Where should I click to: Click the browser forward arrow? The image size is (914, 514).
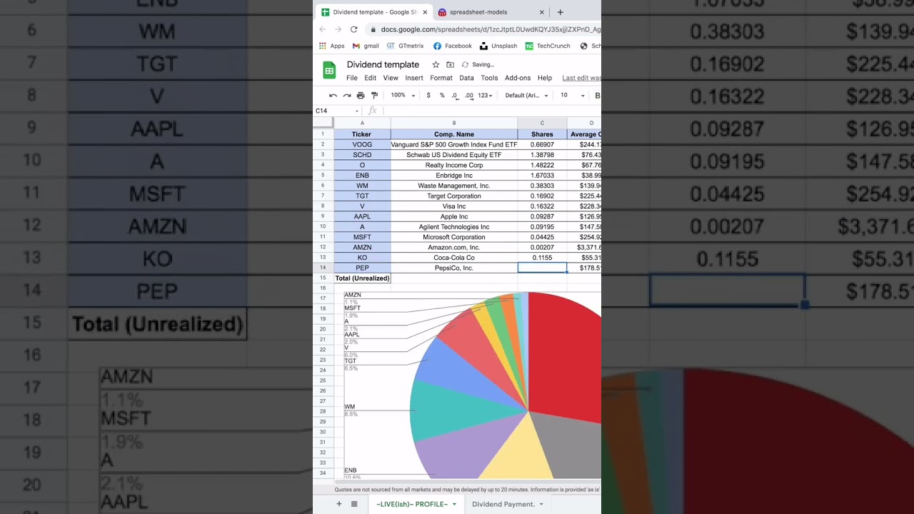(x=338, y=29)
